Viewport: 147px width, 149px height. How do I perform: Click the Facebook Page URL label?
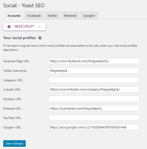click(x=16, y=61)
